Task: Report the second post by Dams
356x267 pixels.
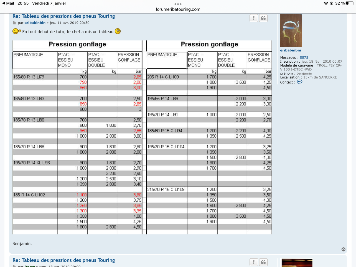Action: [x=254, y=262]
